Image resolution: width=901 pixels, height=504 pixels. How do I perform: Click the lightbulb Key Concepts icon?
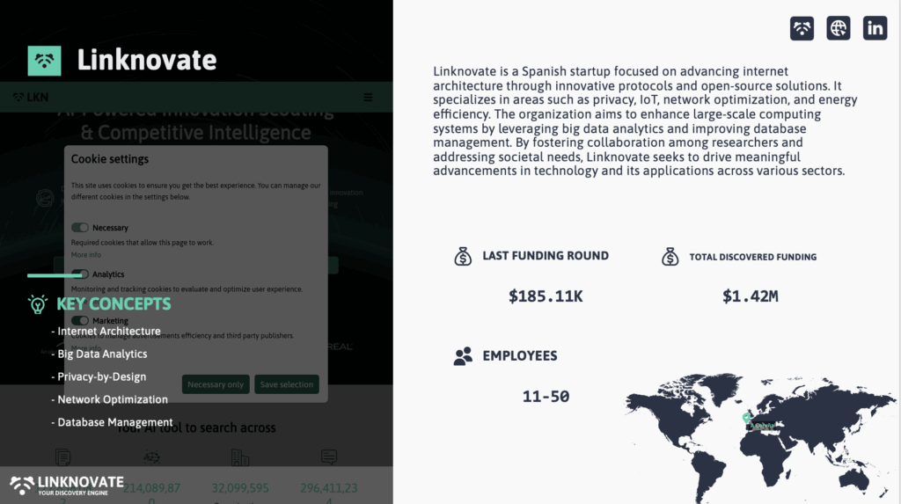click(37, 304)
